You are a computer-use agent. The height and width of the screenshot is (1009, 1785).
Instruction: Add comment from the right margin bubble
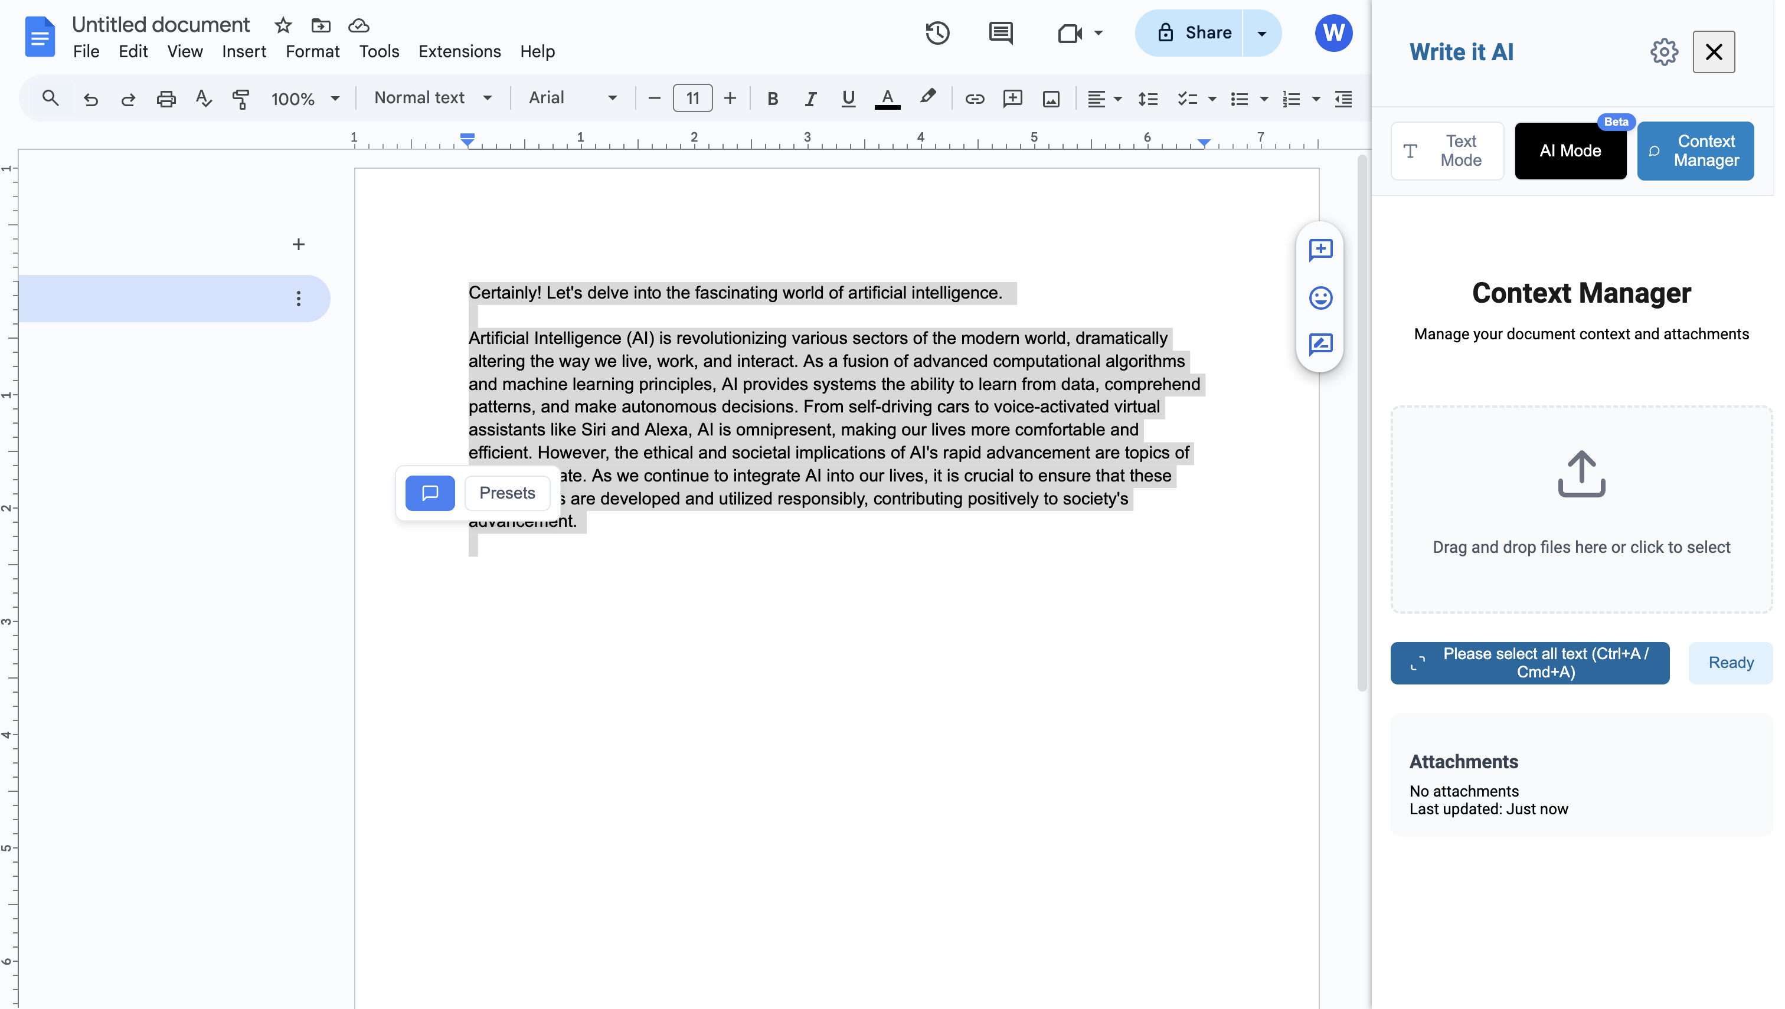coord(1320,250)
